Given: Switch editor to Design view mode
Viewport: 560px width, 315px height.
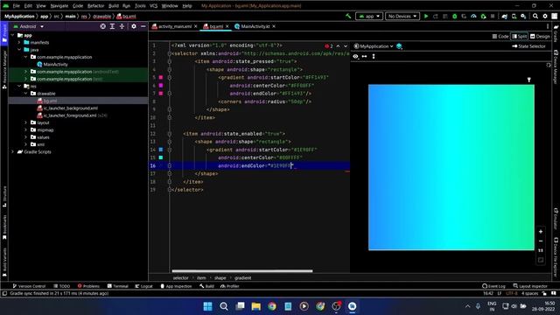Looking at the screenshot, I should (540, 37).
